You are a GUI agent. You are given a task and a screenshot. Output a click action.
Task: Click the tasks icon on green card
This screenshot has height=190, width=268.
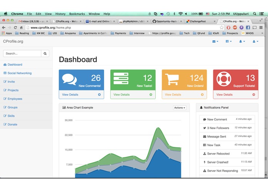click(121, 78)
